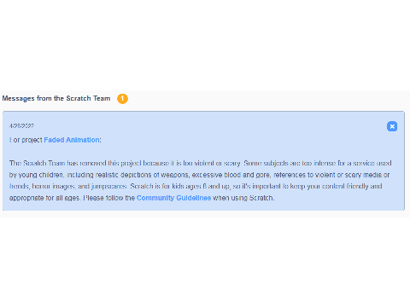Select the Messages from the Scratch Team heading

(56, 98)
